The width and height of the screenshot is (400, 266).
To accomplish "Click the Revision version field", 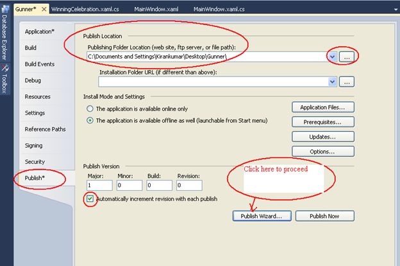I will click(x=189, y=186).
